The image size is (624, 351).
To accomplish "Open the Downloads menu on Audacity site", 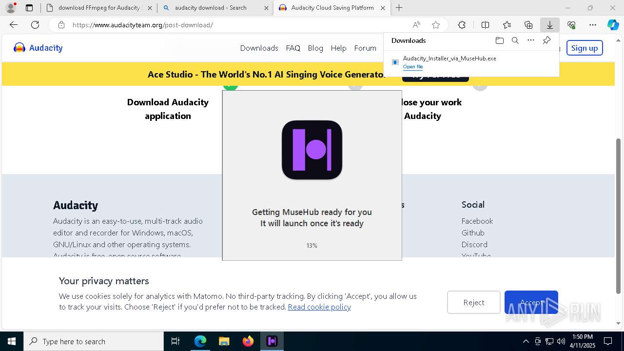I will 259,48.
